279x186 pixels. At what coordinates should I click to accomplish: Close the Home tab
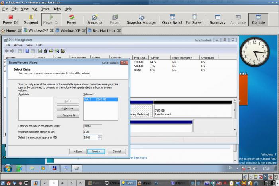[x=20, y=31]
